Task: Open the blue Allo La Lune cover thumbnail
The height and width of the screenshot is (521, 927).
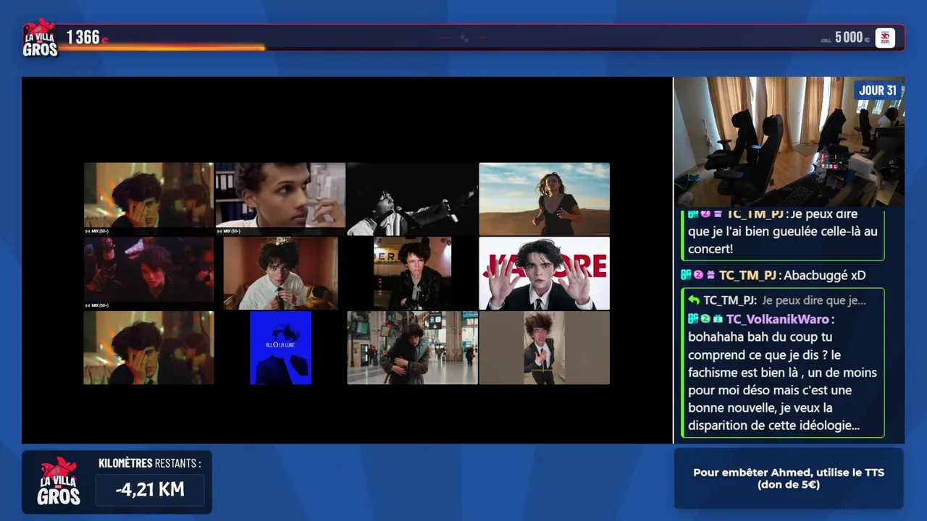Action: (x=280, y=348)
